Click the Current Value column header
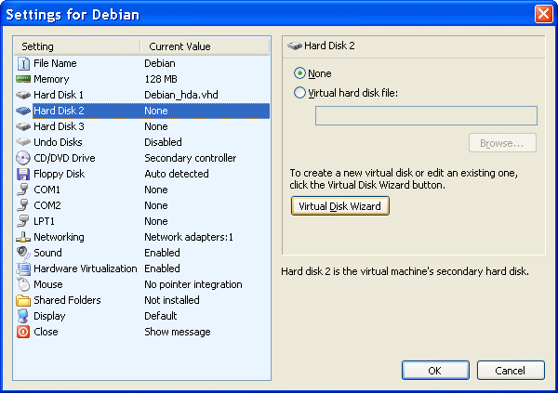This screenshot has height=393, width=558. point(206,46)
